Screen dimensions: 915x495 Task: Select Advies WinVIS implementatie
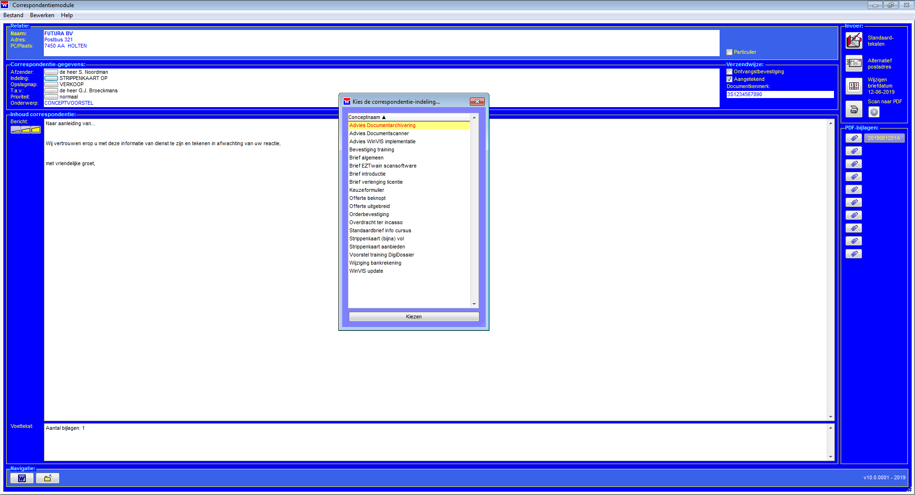pos(409,142)
